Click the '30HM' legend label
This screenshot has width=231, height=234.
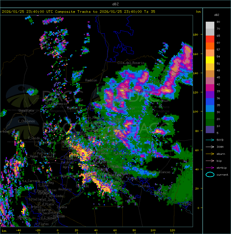pyautogui.click(x=220, y=147)
